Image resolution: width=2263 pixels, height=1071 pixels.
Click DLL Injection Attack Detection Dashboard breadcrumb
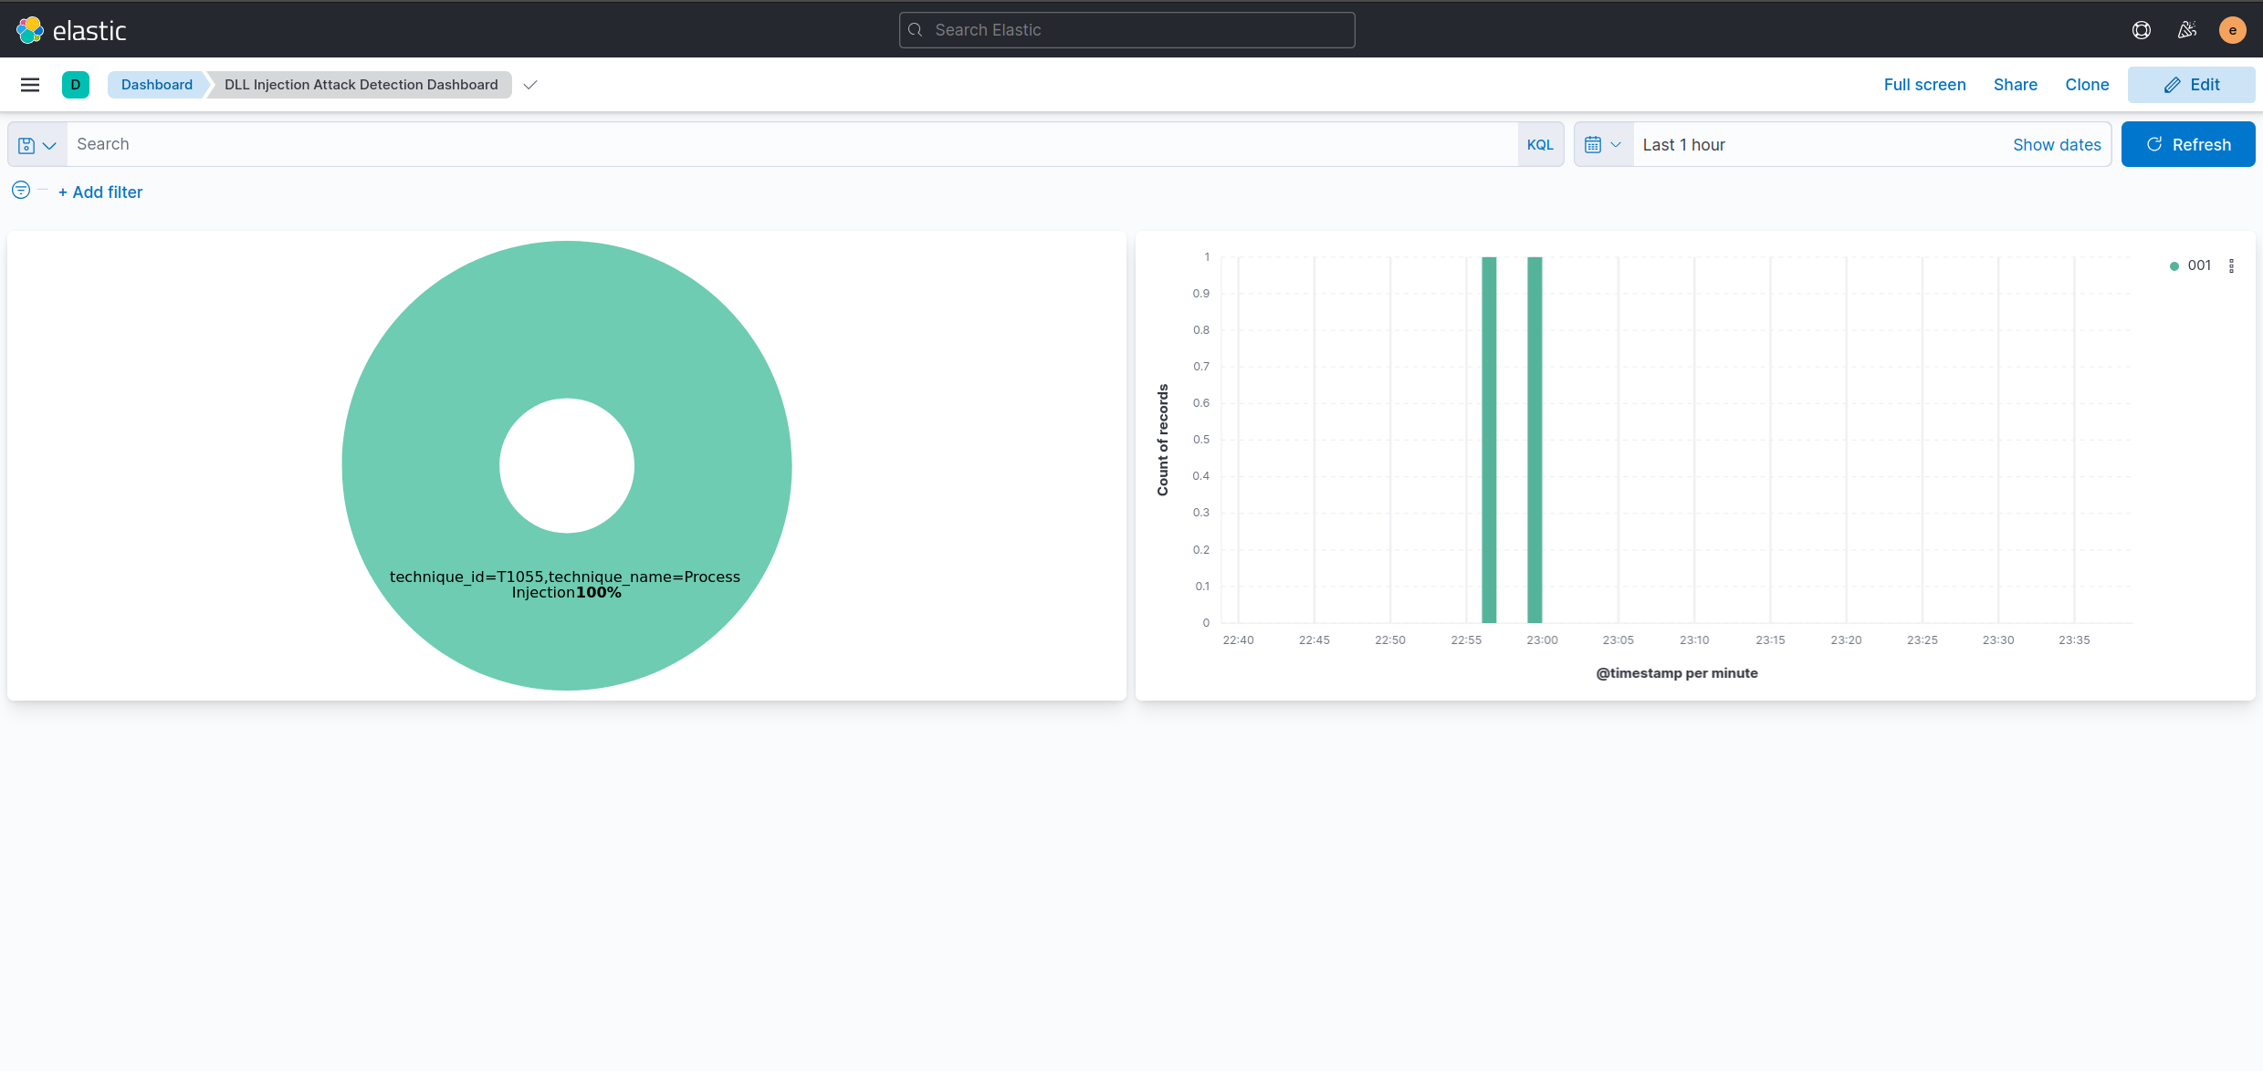[361, 85]
